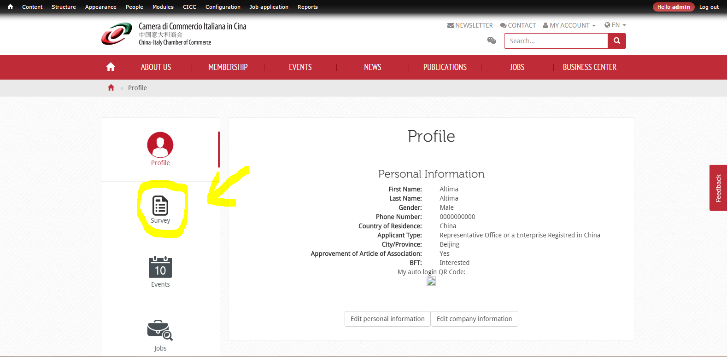Viewport: 727px width, 357px height.
Task: Open the WeChat icon beside search
Action: pyautogui.click(x=492, y=40)
